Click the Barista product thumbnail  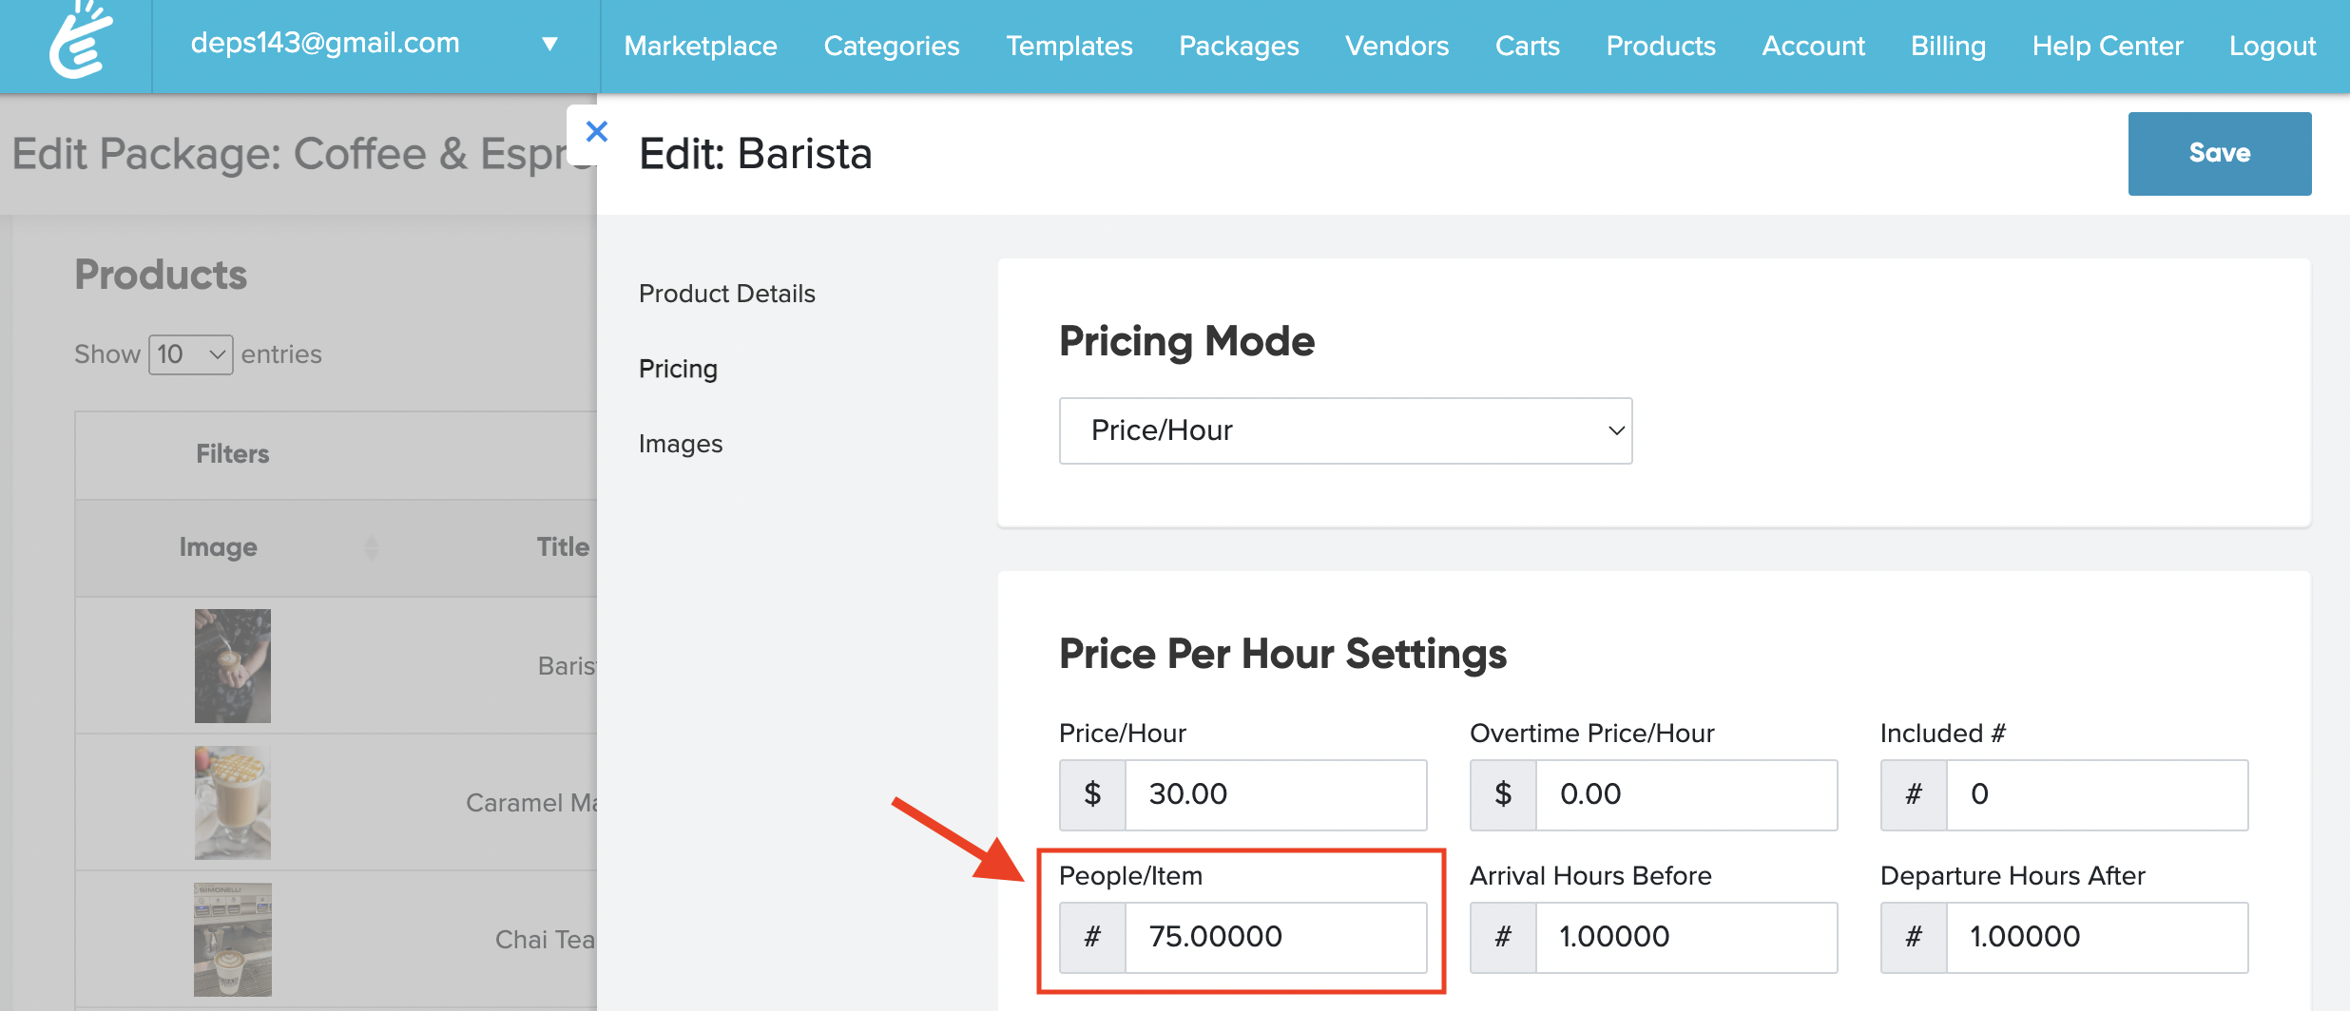point(233,665)
